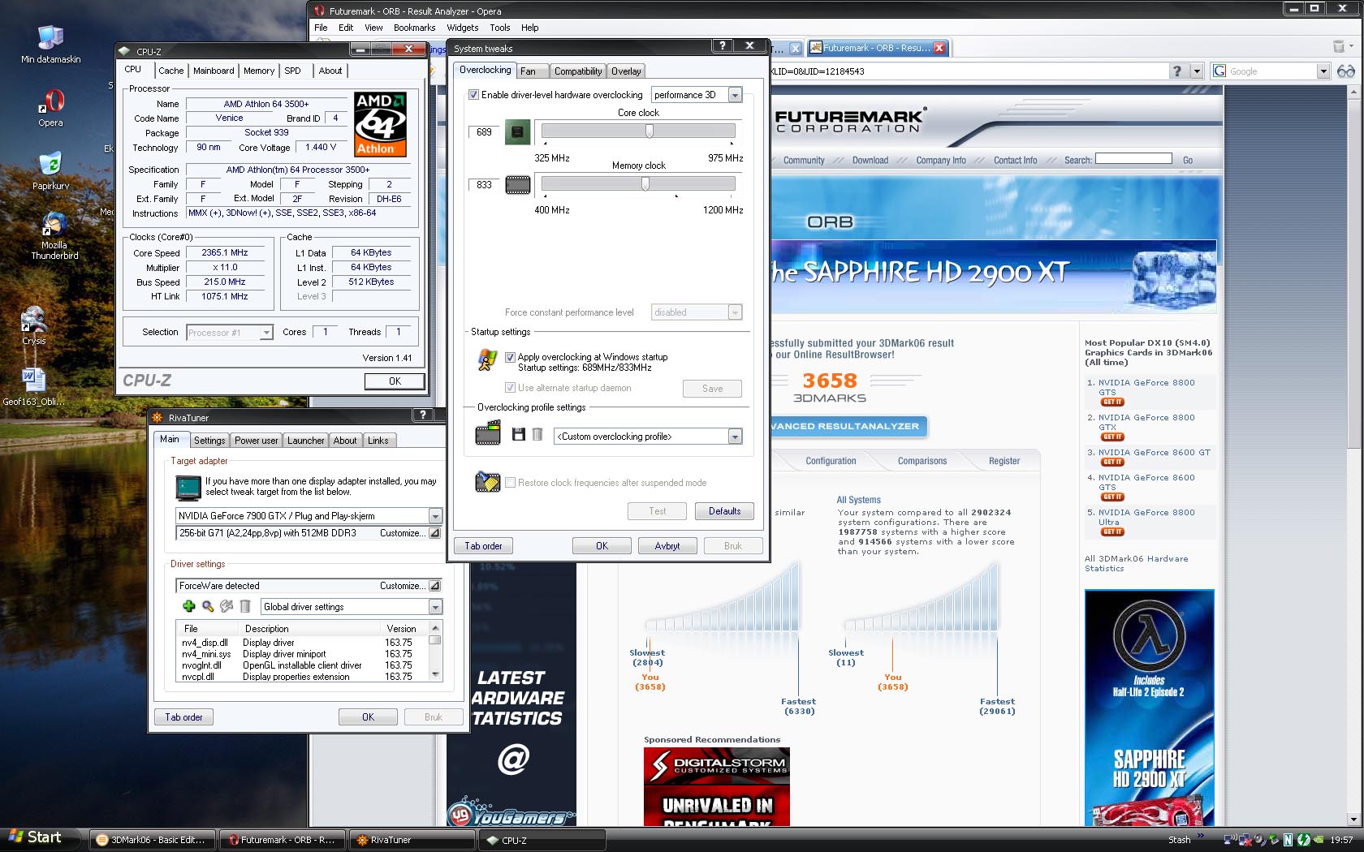Open Min datamaskin desktop icon
1364x852 pixels.
coord(50,44)
